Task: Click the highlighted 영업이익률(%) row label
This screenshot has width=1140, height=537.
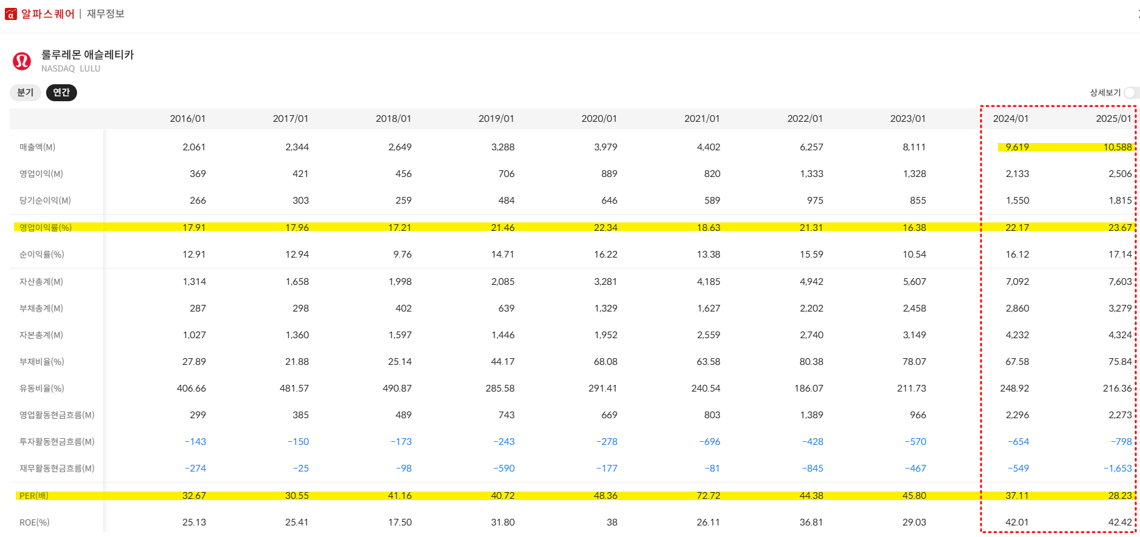Action: pyautogui.click(x=46, y=228)
